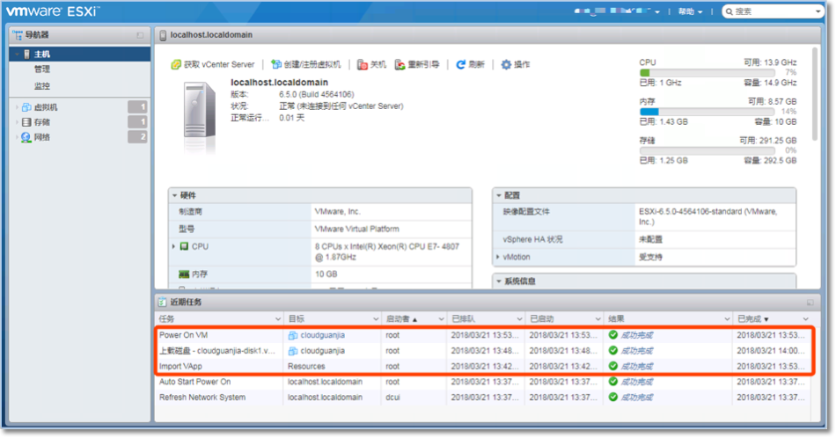Screen dimensions: 836x438
Task: Click the 获取 vCenter Server icon
Action: 175,64
